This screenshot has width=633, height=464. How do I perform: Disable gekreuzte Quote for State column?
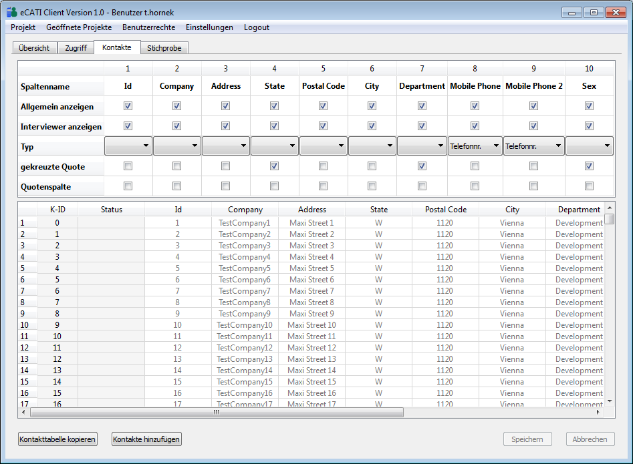point(275,166)
